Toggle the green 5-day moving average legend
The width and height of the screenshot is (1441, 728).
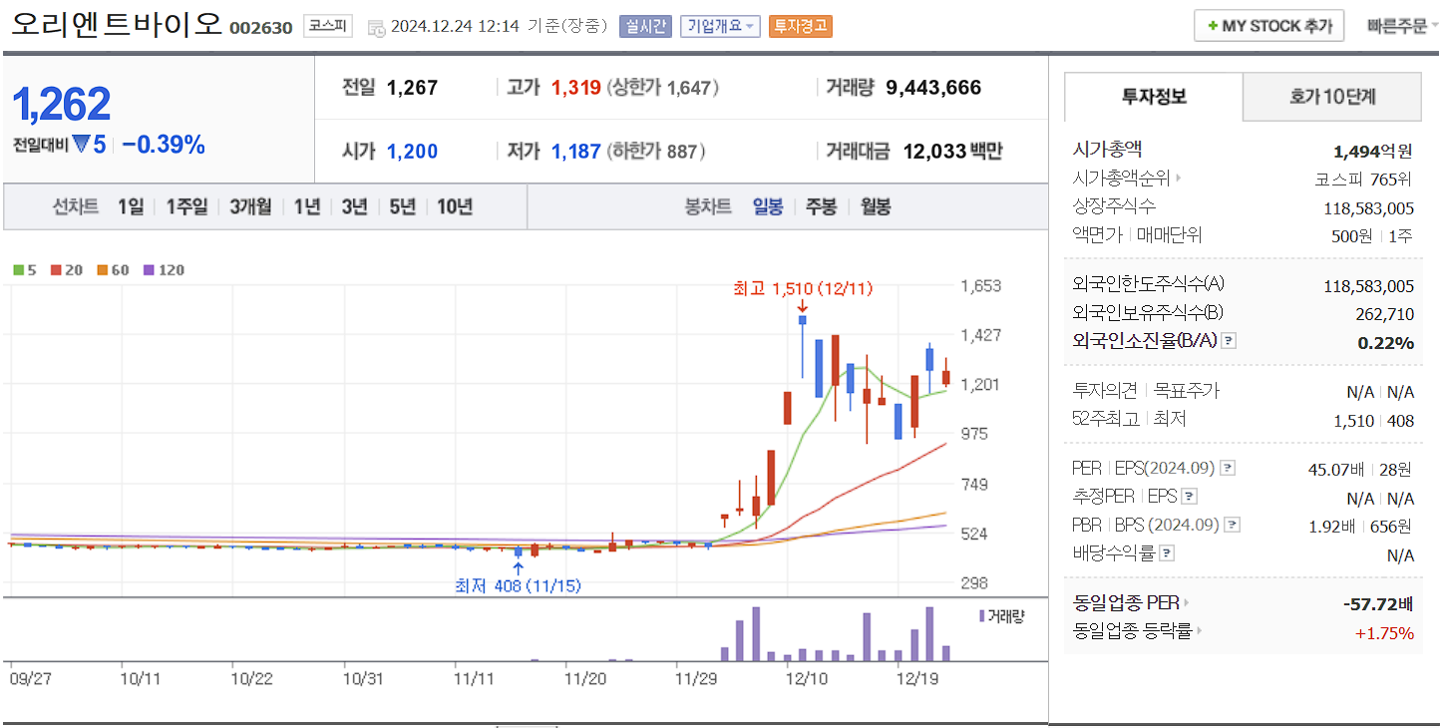(18, 269)
